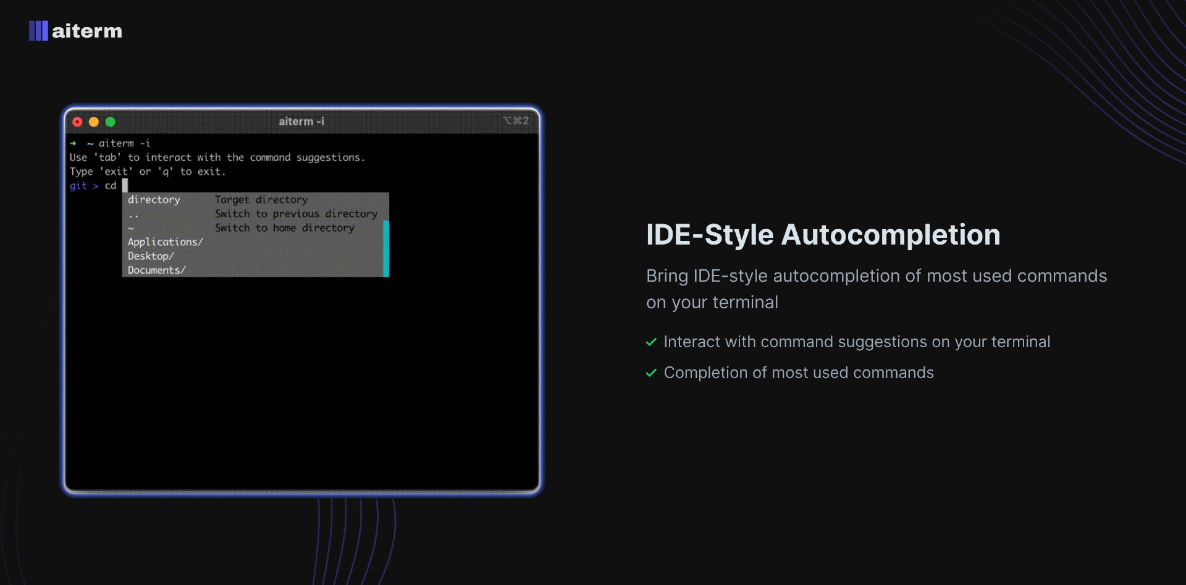
Task: Close the terminal with the red button
Action: point(77,122)
